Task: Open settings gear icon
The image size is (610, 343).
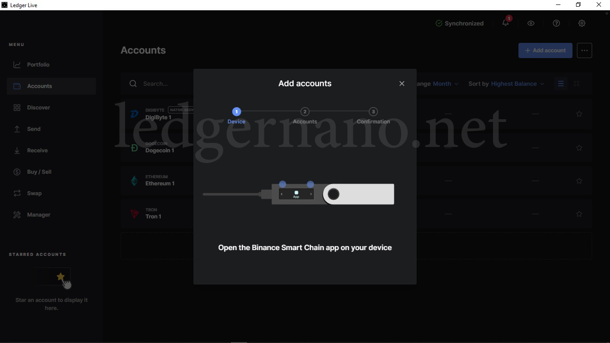Action: tap(582, 23)
